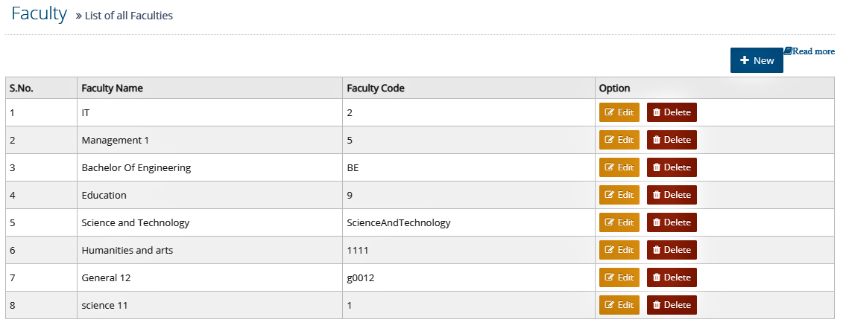Click the plus icon on New button
849x334 pixels.
pyautogui.click(x=745, y=60)
